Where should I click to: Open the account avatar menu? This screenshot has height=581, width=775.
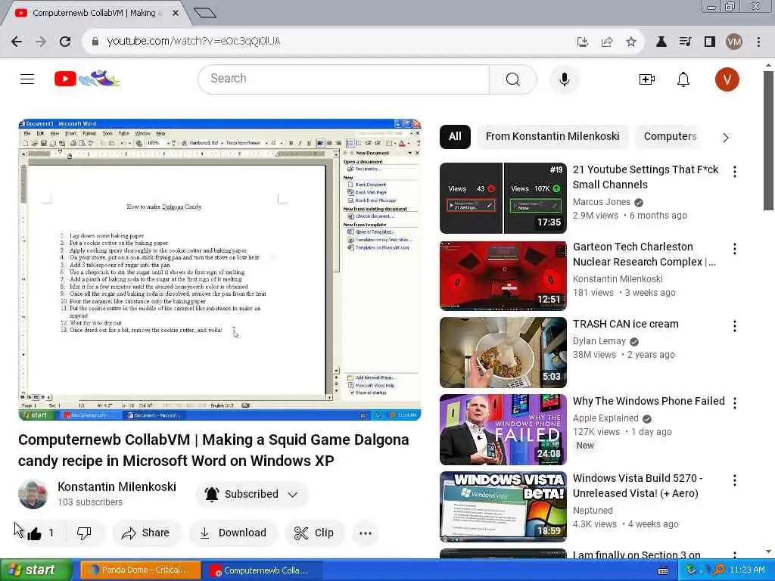pyautogui.click(x=727, y=79)
